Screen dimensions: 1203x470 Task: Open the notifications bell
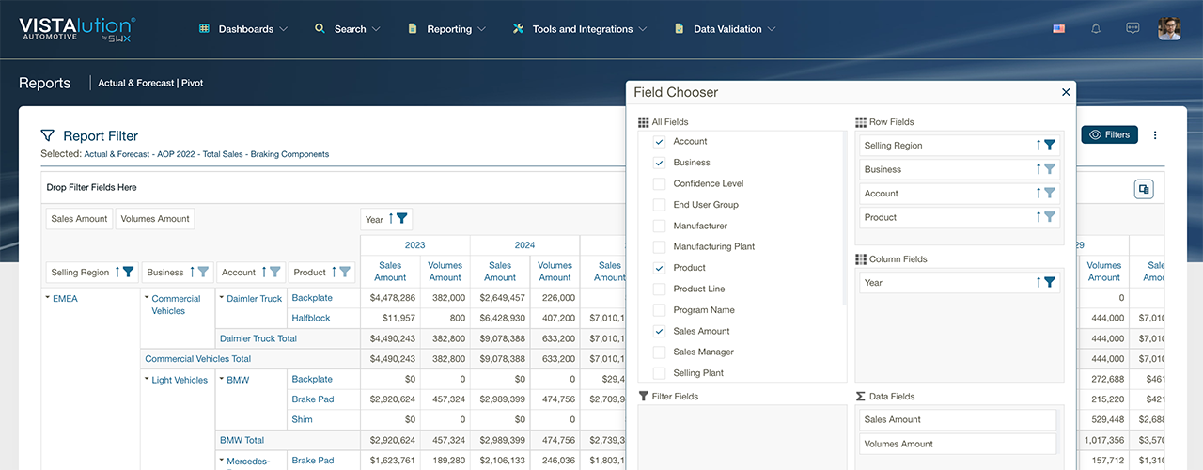pyautogui.click(x=1096, y=29)
